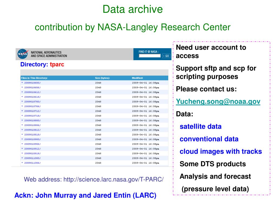Viewport: 277px width, 208px height.
Task: Open the 2009010712/ directory link
Action: (32, 111)
